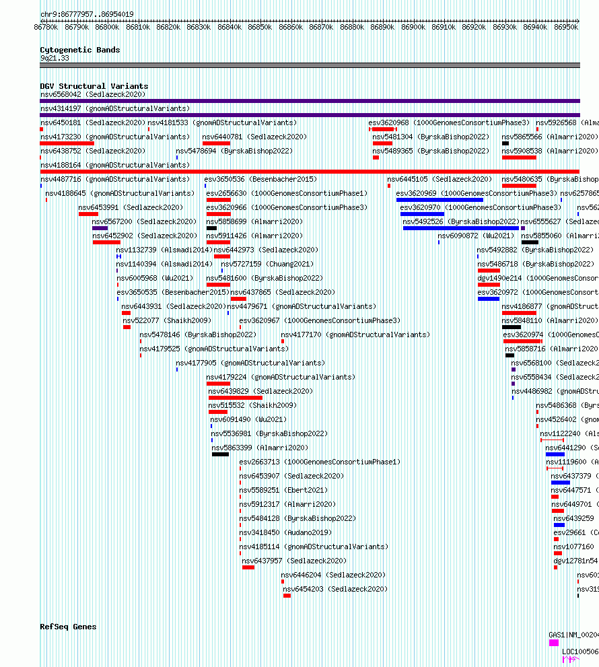Click the GAS1 RefSeq gene label
Image resolution: width=599 pixels, height=667 pixels.
tap(573, 635)
